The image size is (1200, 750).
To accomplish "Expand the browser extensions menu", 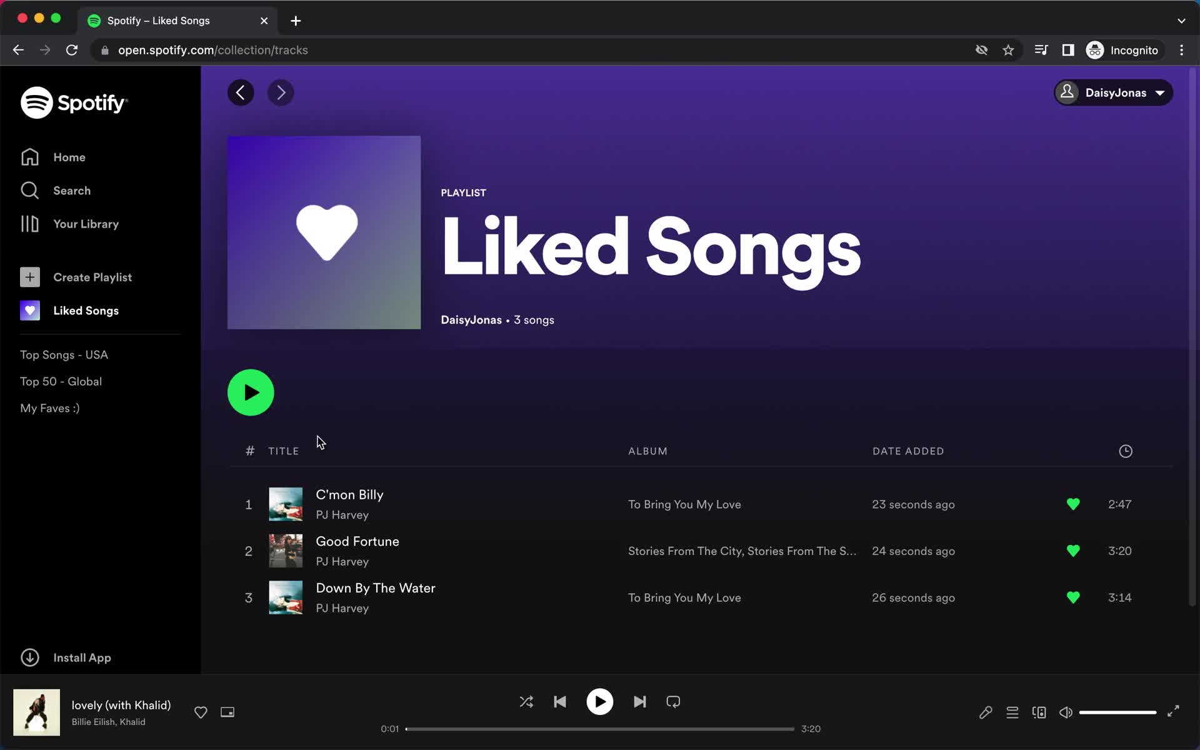I will point(1069,50).
